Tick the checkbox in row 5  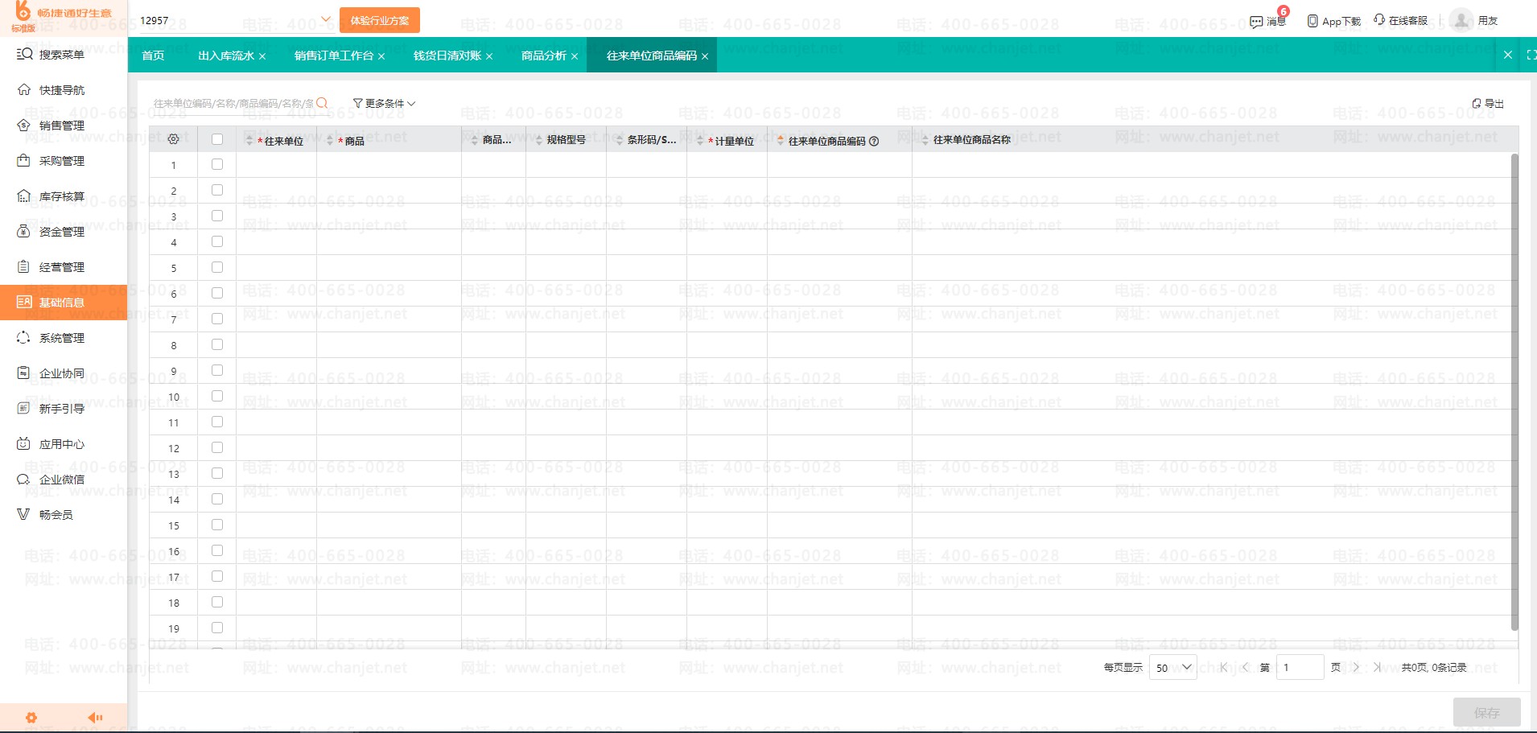coord(217,267)
